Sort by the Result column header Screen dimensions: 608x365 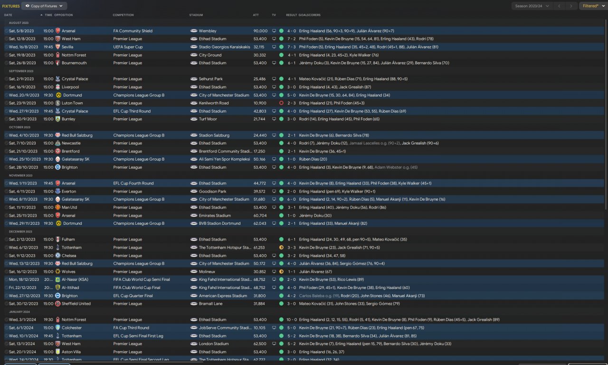pos(291,15)
